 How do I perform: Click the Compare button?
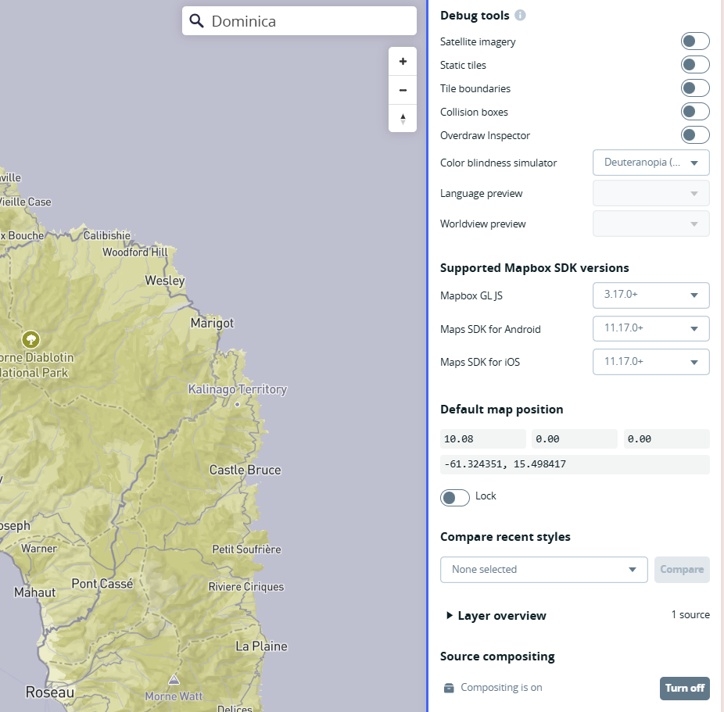681,570
